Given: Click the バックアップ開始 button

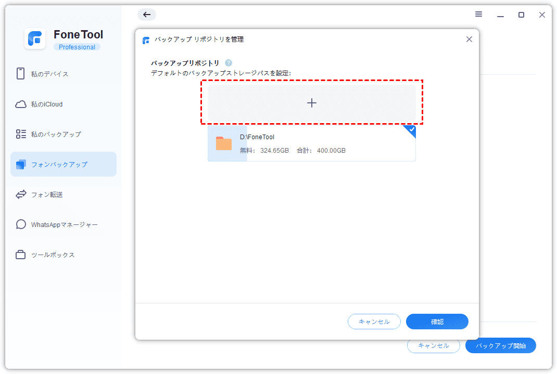Looking at the screenshot, I should (500, 345).
